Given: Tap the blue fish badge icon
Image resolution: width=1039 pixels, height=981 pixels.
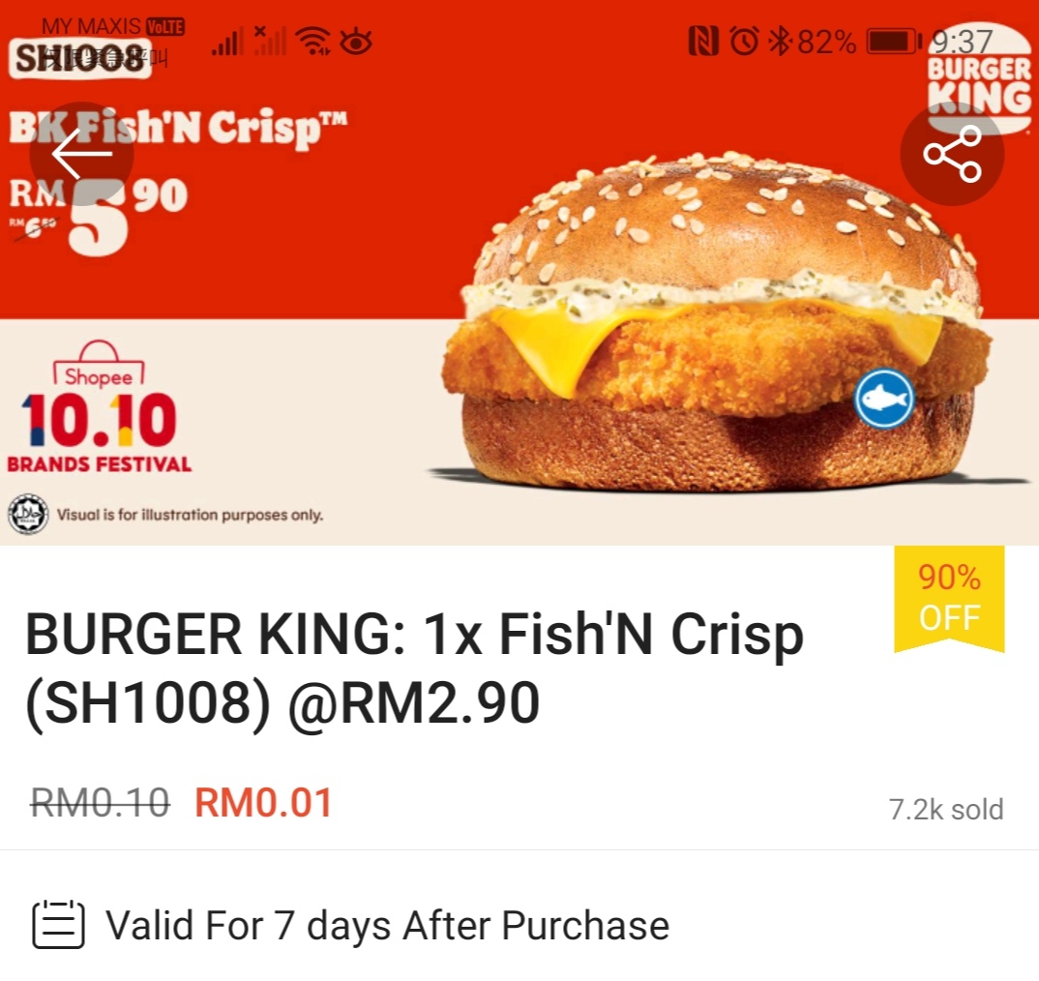Looking at the screenshot, I should click(x=884, y=399).
